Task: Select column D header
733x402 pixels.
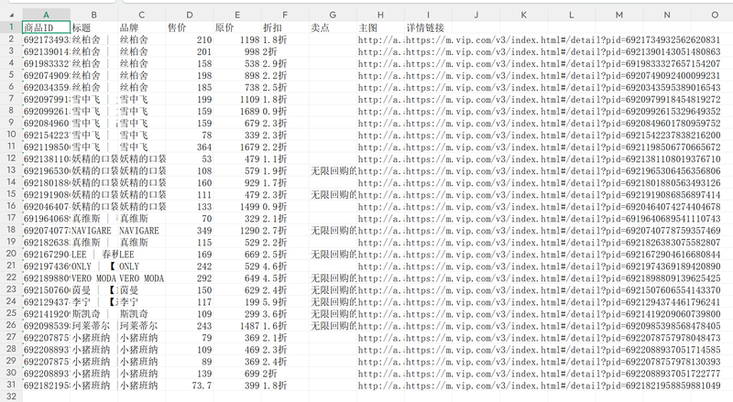Action: click(x=190, y=15)
